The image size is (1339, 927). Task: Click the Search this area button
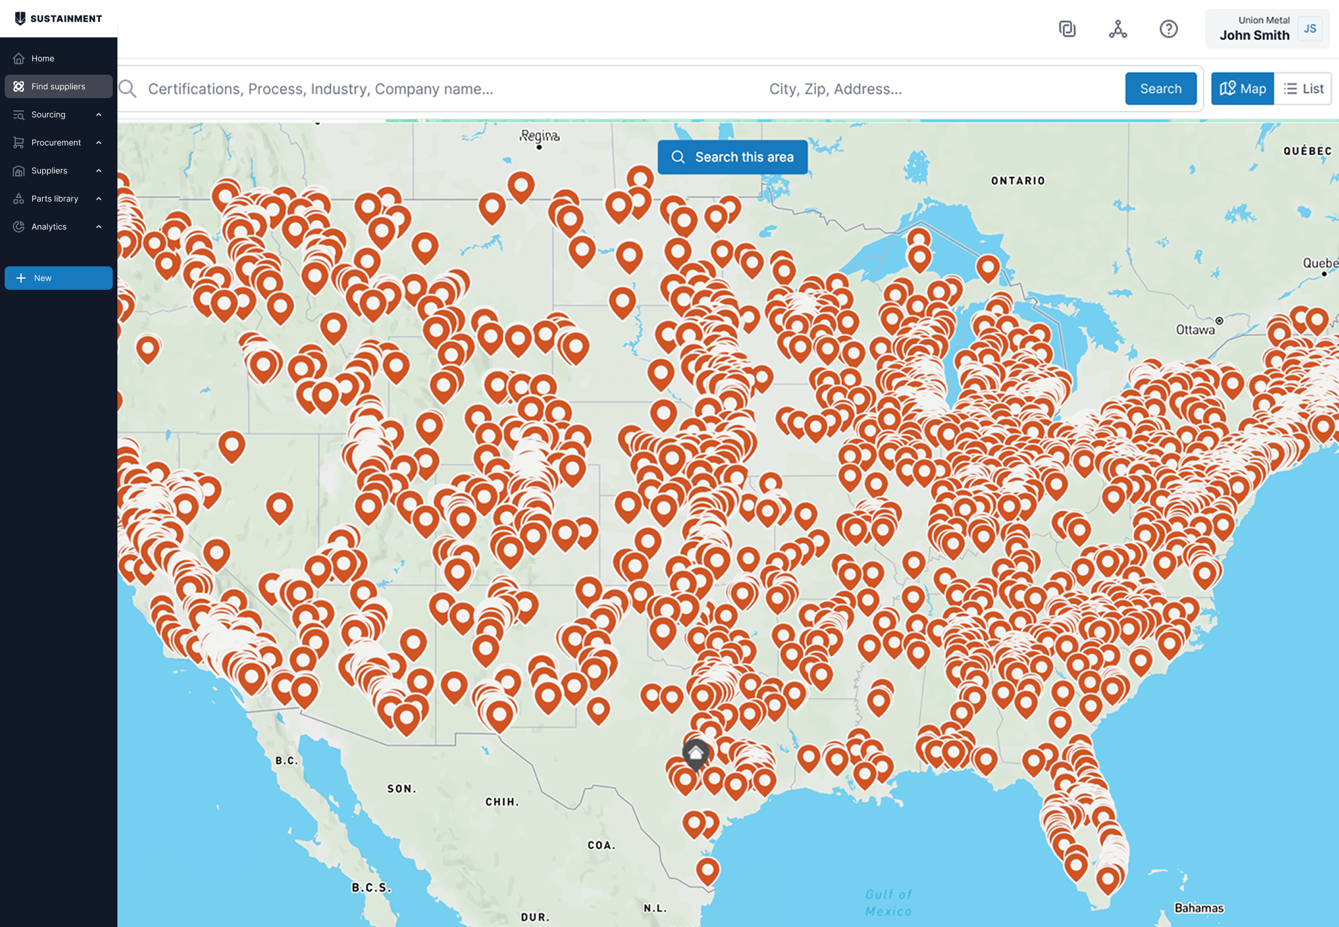tap(733, 157)
